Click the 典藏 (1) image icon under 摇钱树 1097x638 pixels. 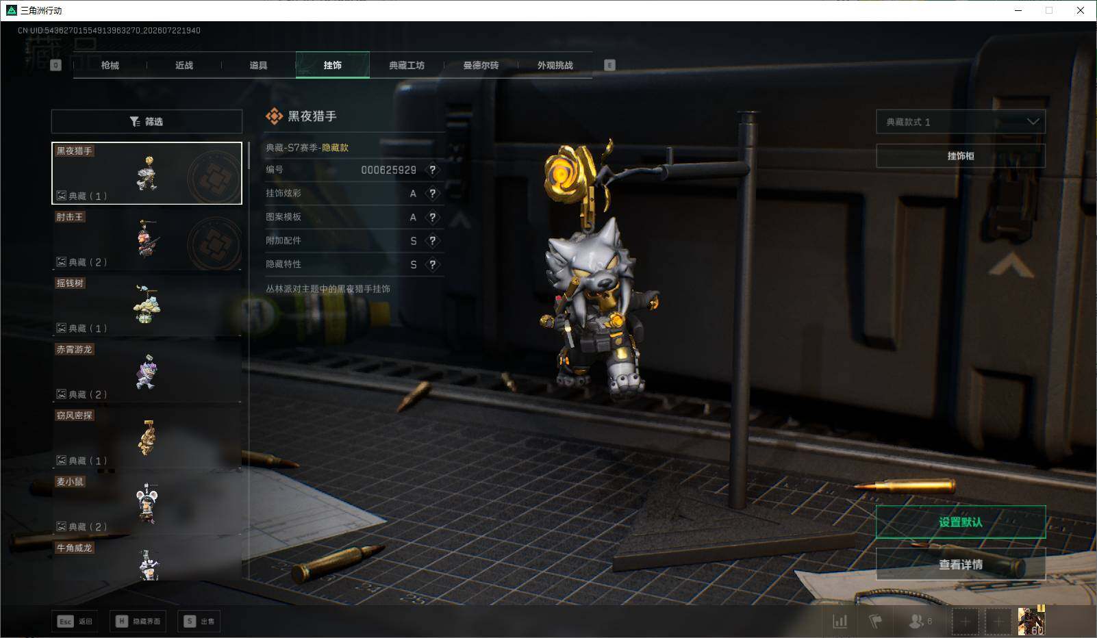coord(62,329)
